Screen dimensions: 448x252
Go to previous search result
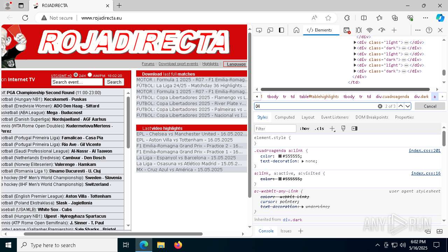[x=401, y=106]
